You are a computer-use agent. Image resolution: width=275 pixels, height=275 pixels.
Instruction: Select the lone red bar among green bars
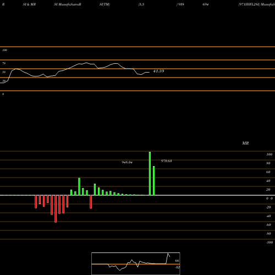pyautogui.click(x=91, y=202)
